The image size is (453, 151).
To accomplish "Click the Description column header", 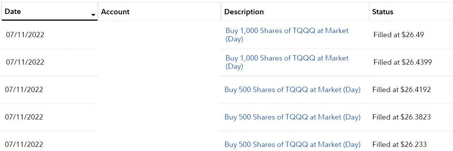I will tap(244, 12).
